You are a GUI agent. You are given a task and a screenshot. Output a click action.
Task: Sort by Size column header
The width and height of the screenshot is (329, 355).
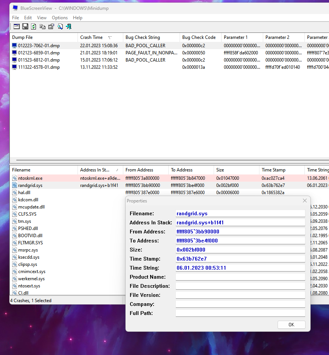pyautogui.click(x=236, y=170)
